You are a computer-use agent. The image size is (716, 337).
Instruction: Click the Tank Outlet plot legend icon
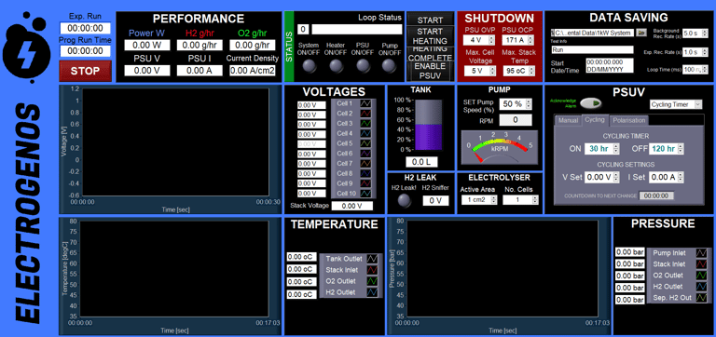click(373, 259)
